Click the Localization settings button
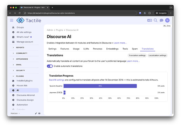The width and height of the screenshot is (181, 126). 158,55
